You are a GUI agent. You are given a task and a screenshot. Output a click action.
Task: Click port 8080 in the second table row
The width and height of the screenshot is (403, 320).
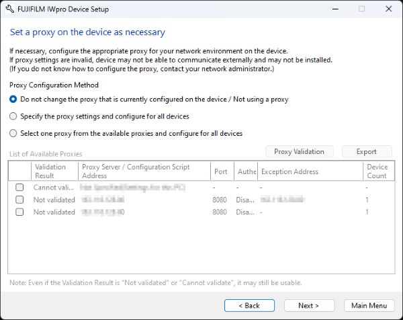coord(220,200)
